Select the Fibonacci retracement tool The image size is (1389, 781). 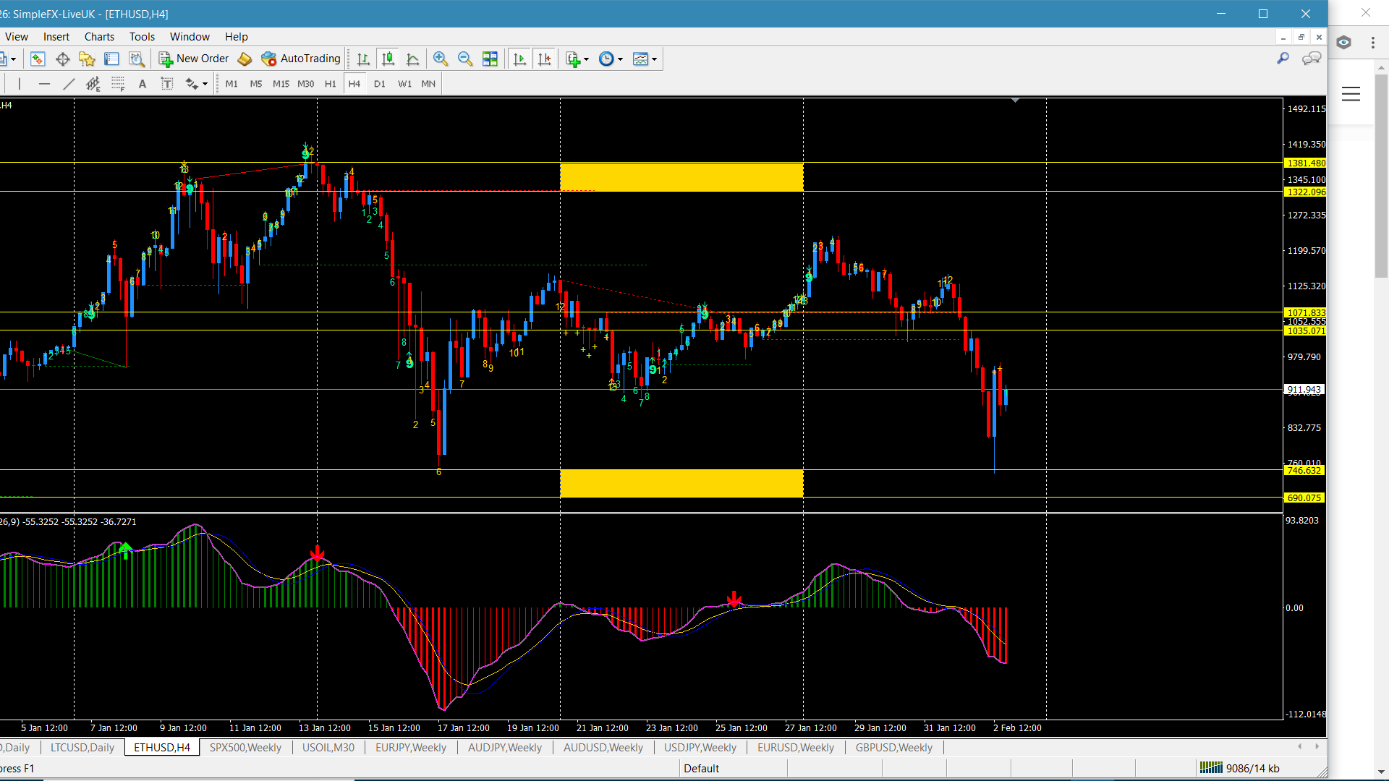(x=117, y=84)
